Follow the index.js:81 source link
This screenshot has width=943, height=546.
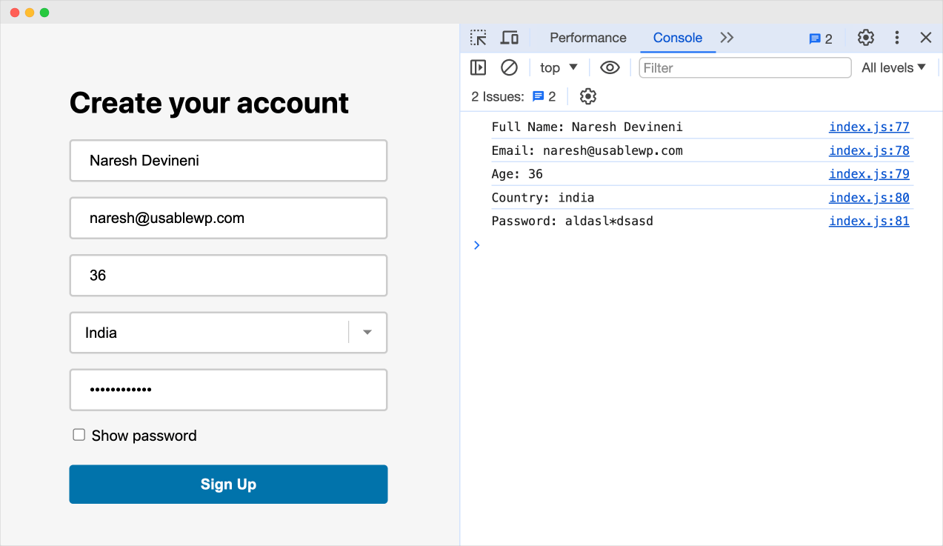[x=869, y=221]
